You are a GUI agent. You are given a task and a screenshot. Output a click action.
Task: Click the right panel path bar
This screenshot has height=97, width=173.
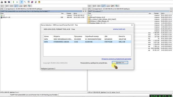click(129, 11)
